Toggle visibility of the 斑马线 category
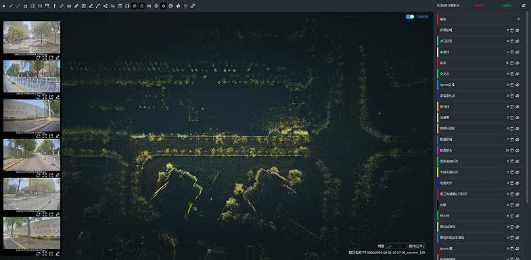 pos(517,107)
